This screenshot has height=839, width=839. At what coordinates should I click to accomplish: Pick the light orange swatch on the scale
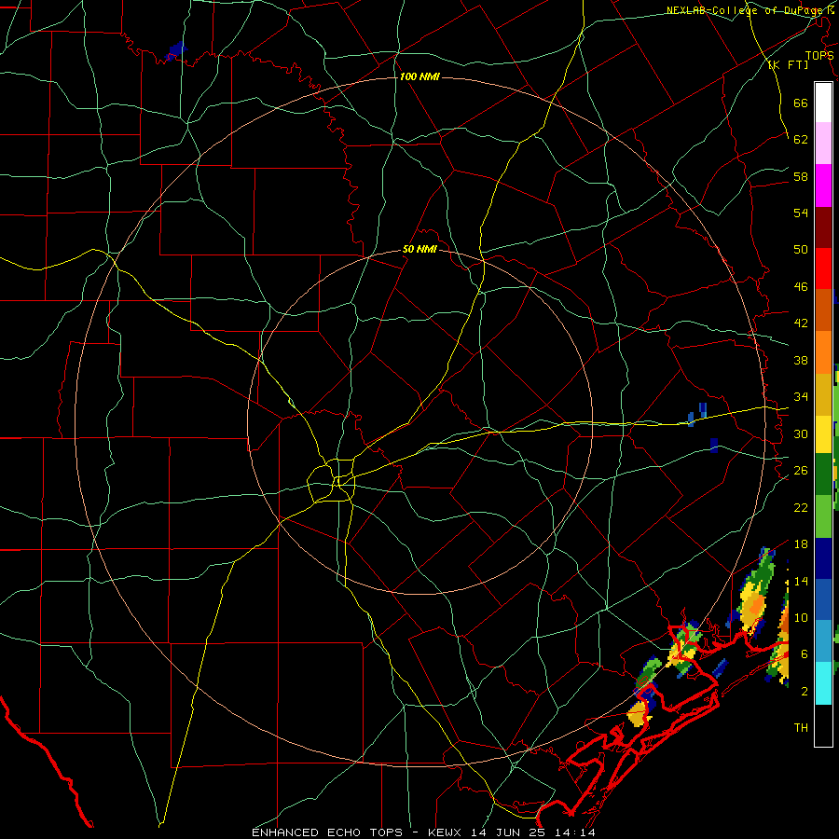(823, 352)
